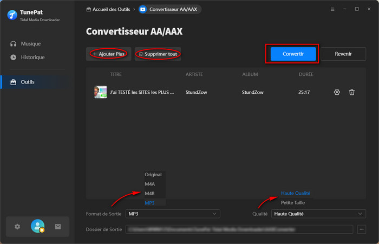Pick Petite Taille quality option

(293, 202)
